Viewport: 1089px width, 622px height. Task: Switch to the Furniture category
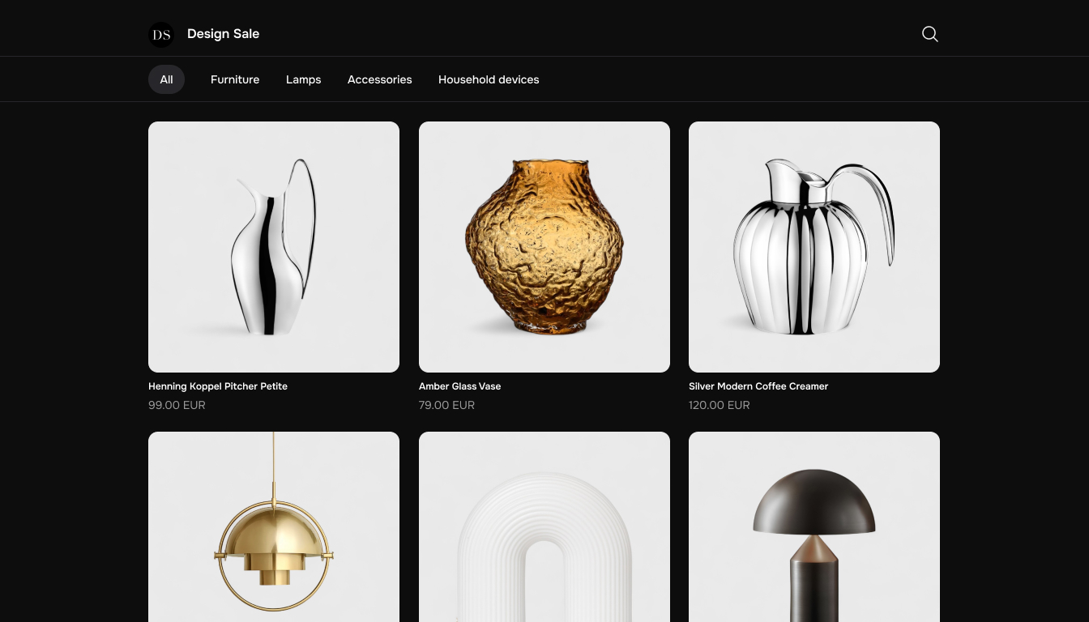(235, 79)
